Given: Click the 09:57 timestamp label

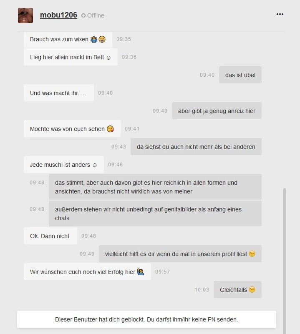Looking at the screenshot, I should (162, 272).
